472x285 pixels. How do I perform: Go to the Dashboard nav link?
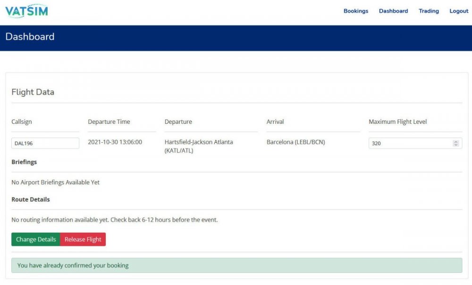pos(393,11)
